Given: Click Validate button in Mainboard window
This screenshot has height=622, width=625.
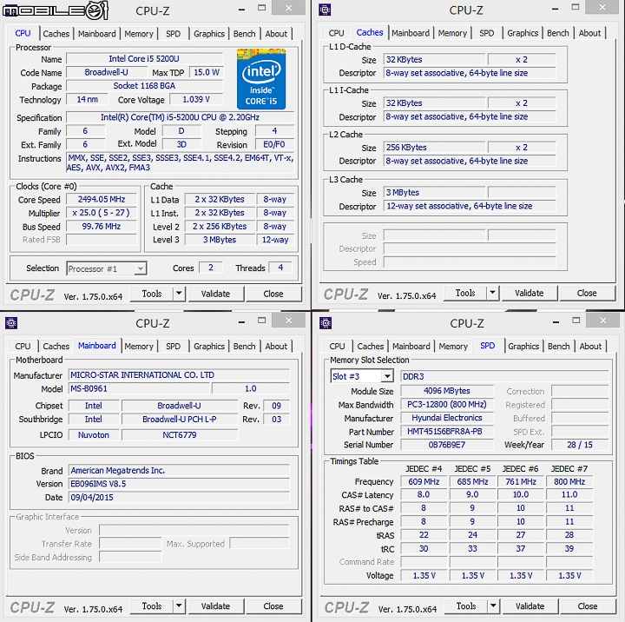Looking at the screenshot, I should (215, 606).
